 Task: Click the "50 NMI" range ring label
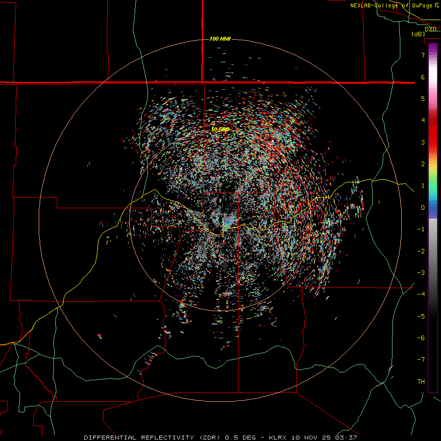[x=220, y=129]
